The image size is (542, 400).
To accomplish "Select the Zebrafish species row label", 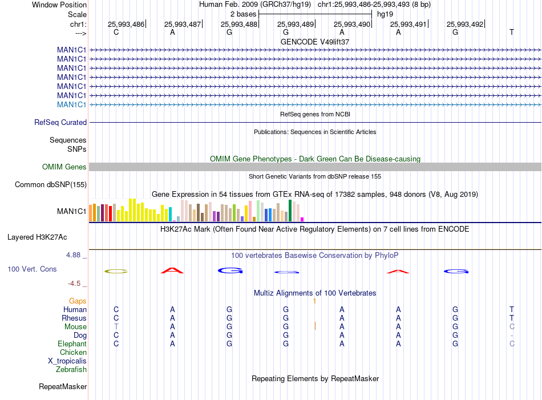I will pyautogui.click(x=71, y=370).
